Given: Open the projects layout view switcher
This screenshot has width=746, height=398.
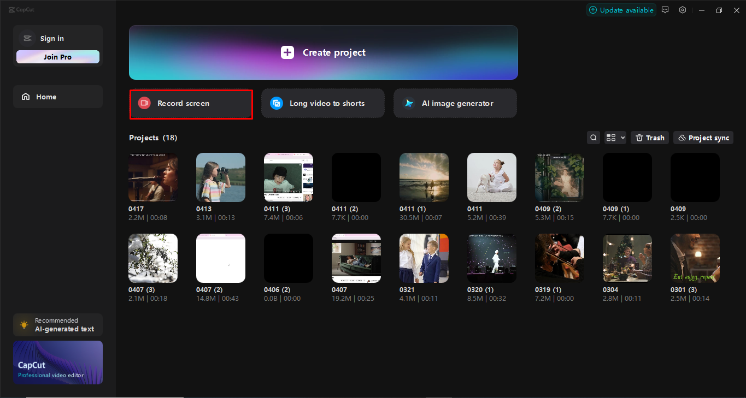Looking at the screenshot, I should point(611,137).
